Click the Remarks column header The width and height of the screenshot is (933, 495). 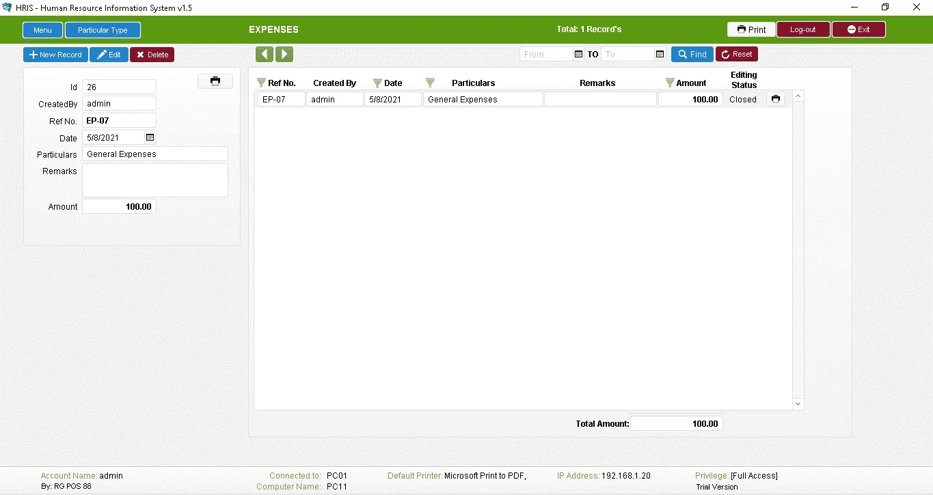(597, 83)
